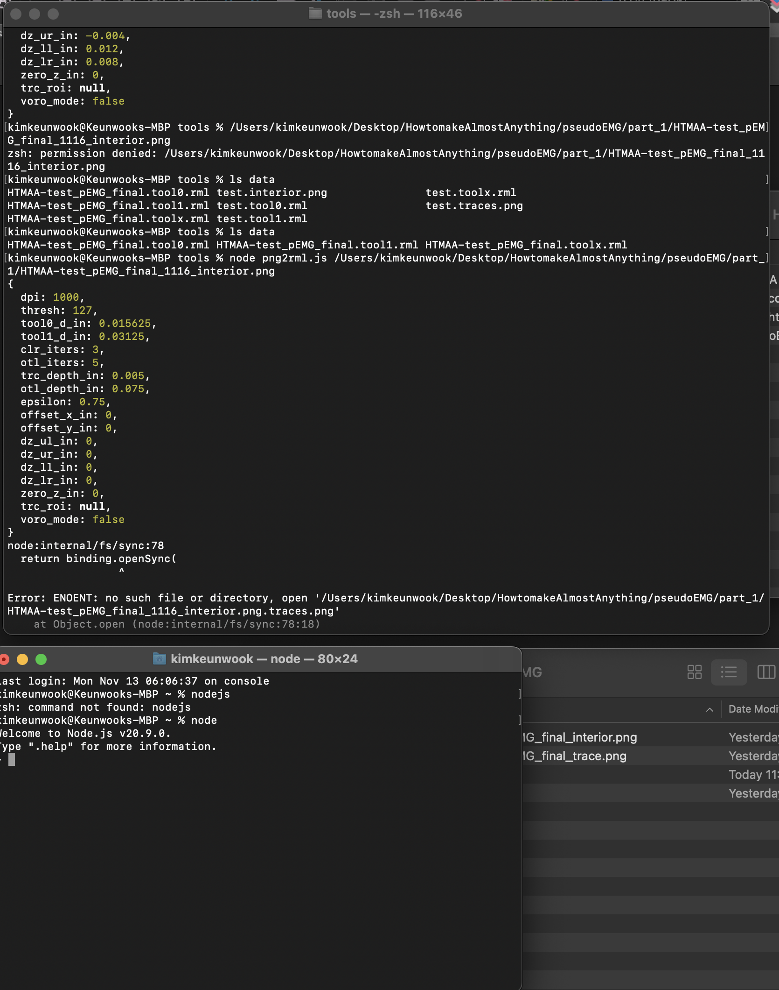Click the 'dpi: 1000' line
This screenshot has width=779, height=990.
52,297
